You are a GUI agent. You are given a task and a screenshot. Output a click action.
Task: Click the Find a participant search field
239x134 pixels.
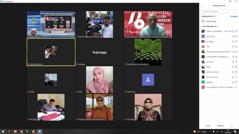tap(219, 11)
